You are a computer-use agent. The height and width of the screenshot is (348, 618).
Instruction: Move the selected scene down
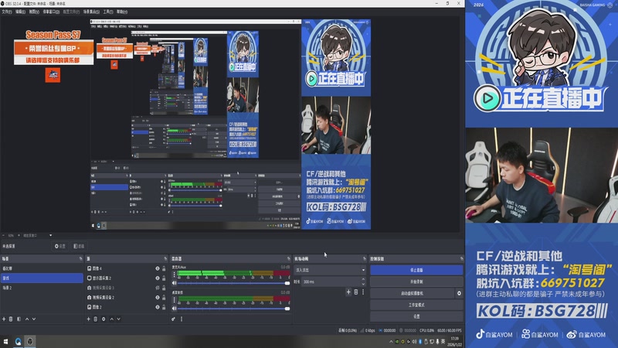tap(34, 319)
